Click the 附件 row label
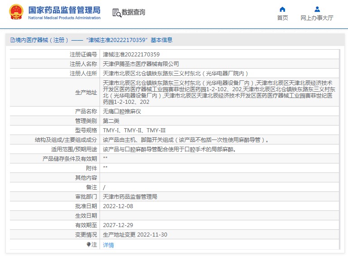348x256 pixels. [x=91, y=168]
